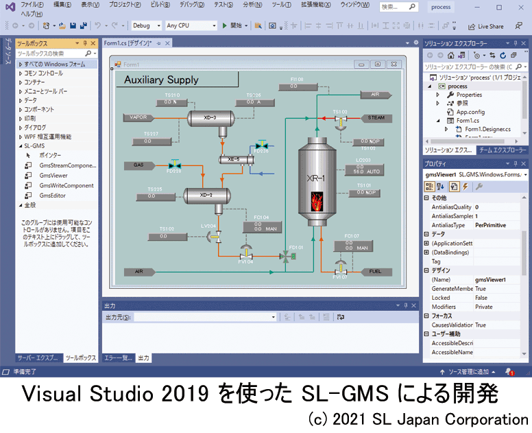This screenshot has height=433, width=532.
Task: Click the ツールボックスの検索 search field
Action: (x=52, y=53)
